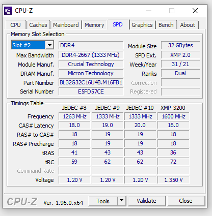Click the tRC value 59
Viewport: 212px width, 216px height.
[74, 162]
